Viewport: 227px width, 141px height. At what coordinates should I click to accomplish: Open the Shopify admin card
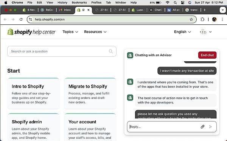(x=33, y=127)
